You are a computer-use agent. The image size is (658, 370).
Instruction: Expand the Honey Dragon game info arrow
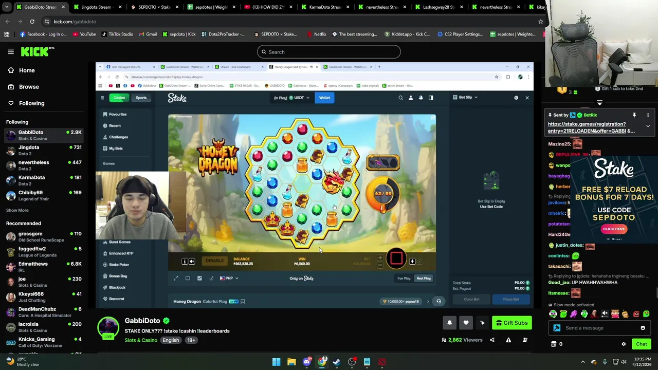point(428,302)
